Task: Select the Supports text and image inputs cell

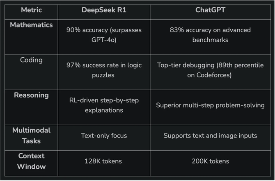Action: 210,136
